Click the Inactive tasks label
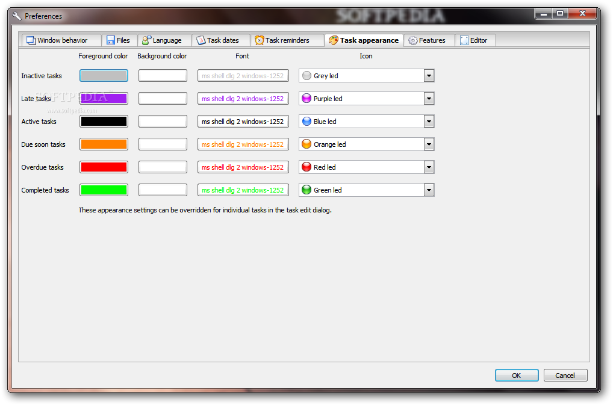 [x=42, y=76]
